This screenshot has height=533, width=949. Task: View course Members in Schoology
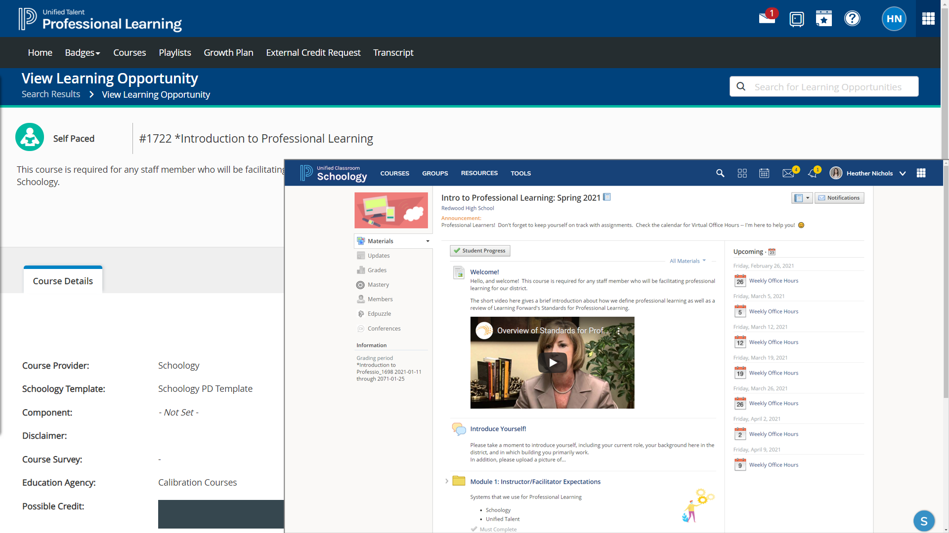tap(380, 299)
